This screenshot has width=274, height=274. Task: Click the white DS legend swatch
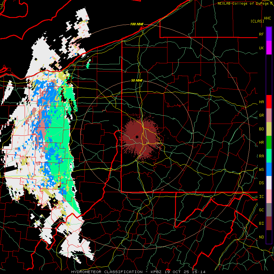pos(269,183)
